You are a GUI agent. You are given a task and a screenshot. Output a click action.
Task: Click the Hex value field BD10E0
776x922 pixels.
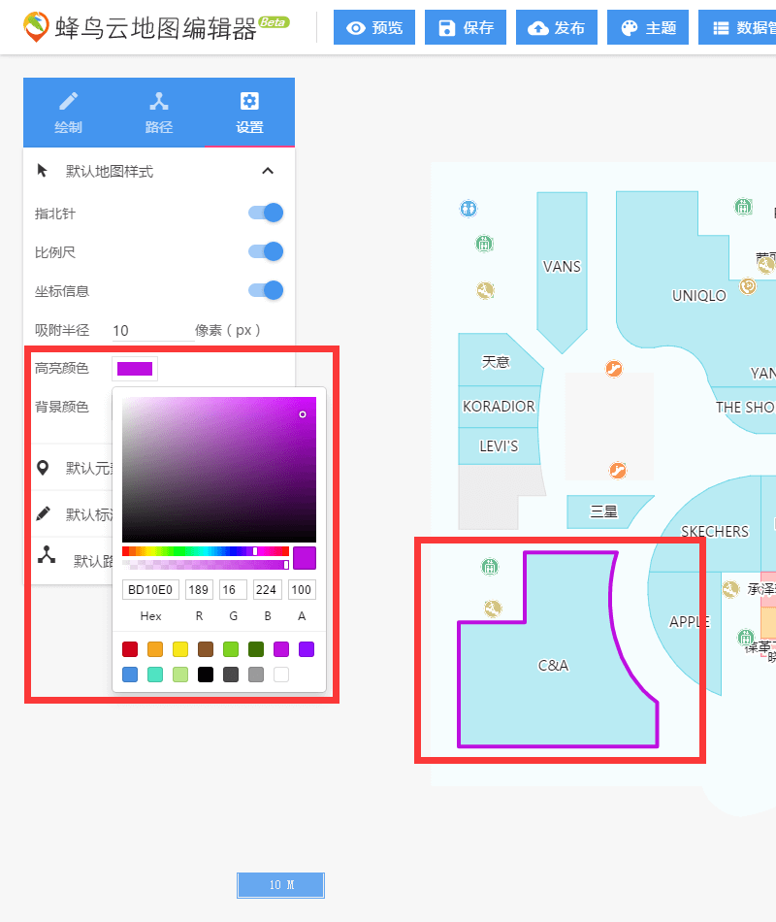150,590
